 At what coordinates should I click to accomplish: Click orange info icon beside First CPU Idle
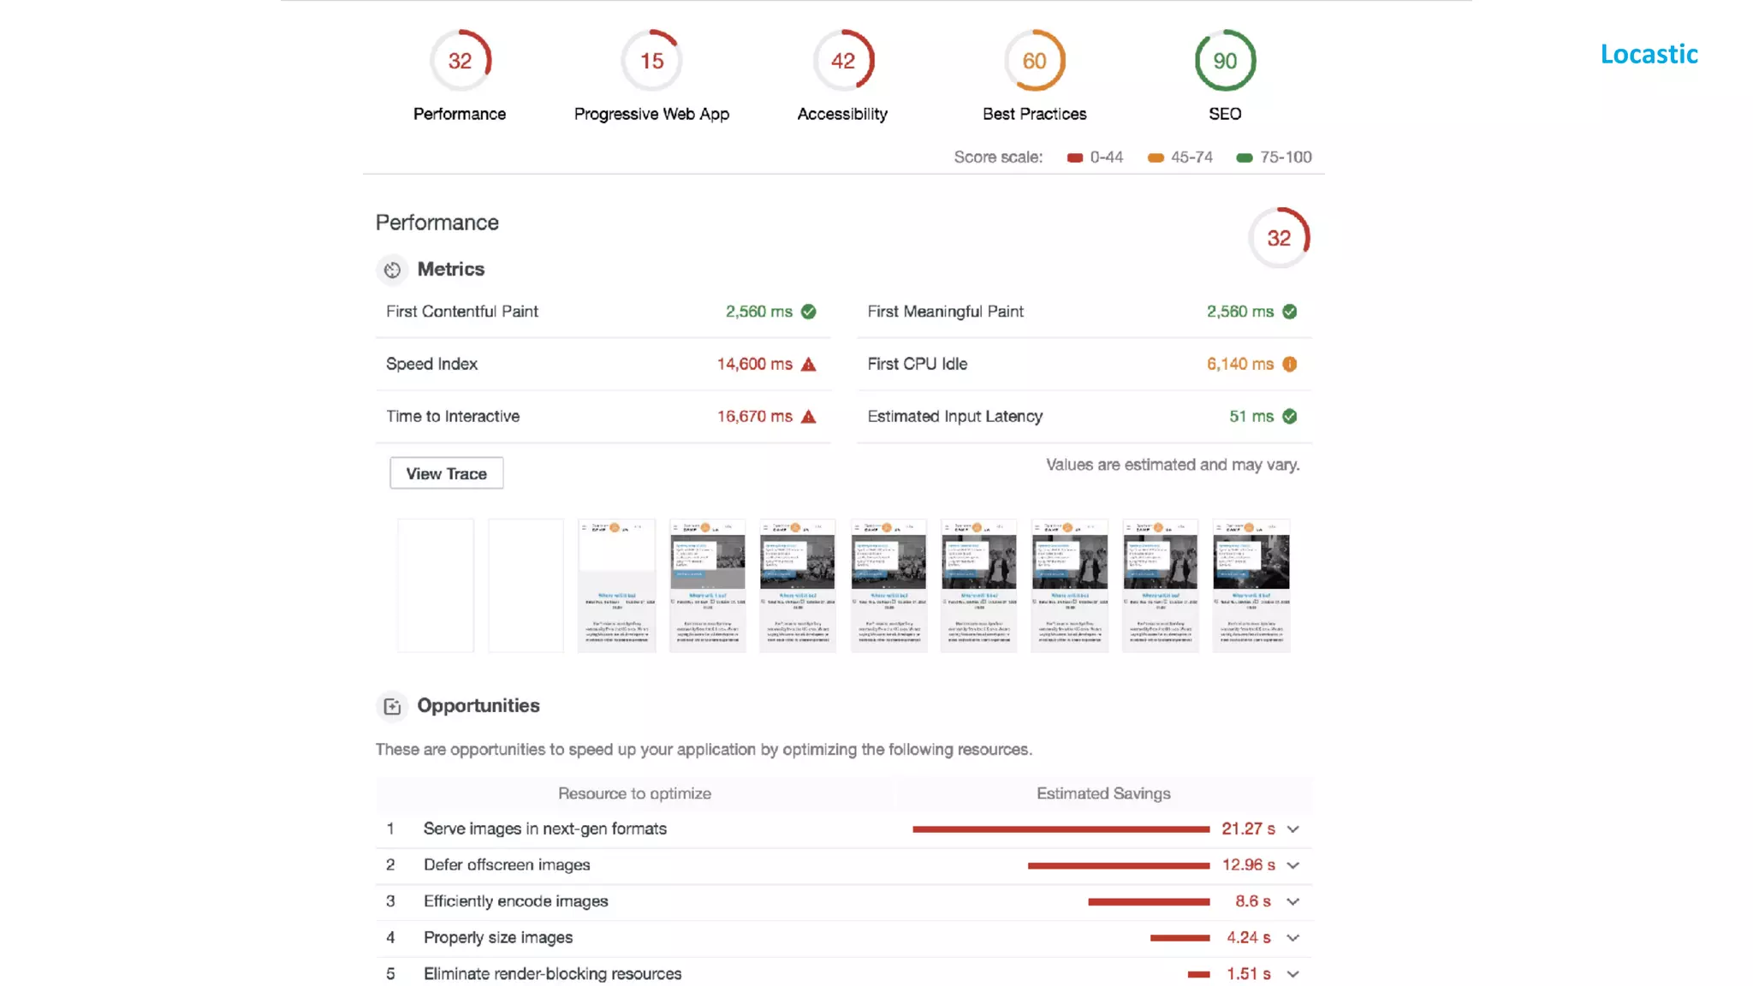1289,365
